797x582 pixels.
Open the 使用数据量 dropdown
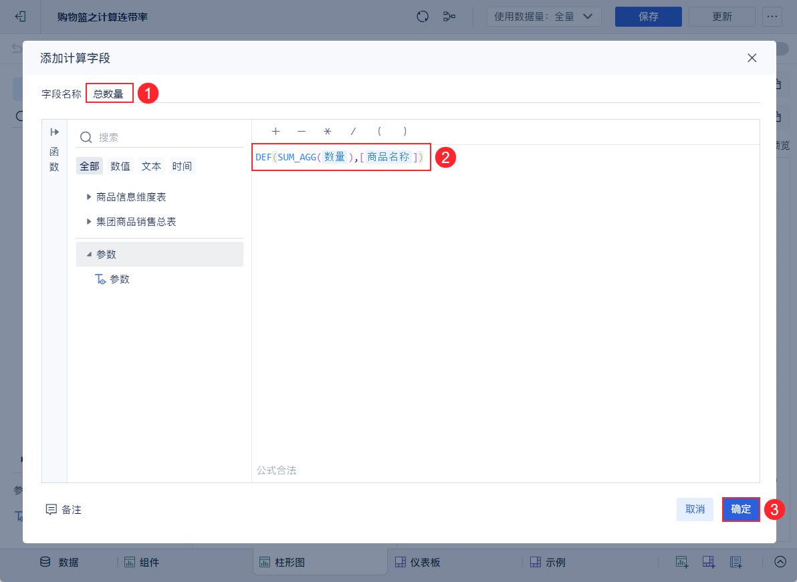pyautogui.click(x=544, y=17)
